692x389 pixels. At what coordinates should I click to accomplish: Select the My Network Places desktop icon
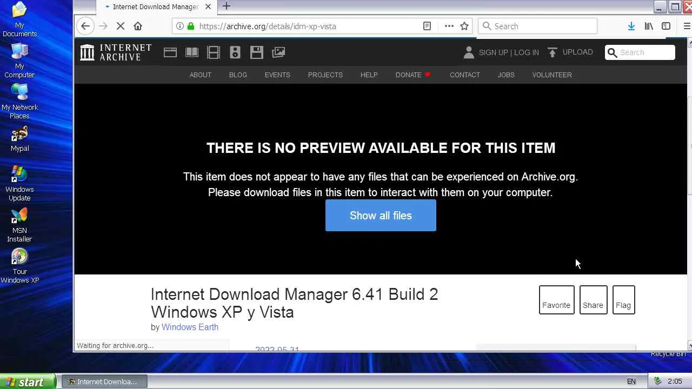tap(19, 102)
